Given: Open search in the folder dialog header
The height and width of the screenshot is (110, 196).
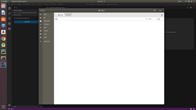Looking at the screenshot, I should [155, 11].
